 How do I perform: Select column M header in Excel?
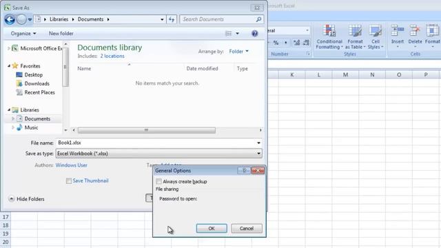coord(345,75)
